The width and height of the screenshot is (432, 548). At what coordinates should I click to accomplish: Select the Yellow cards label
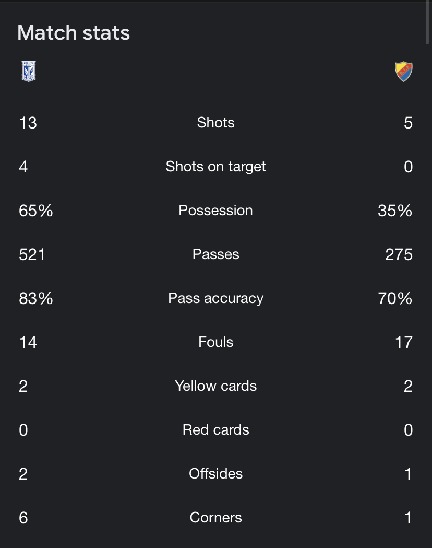(215, 386)
